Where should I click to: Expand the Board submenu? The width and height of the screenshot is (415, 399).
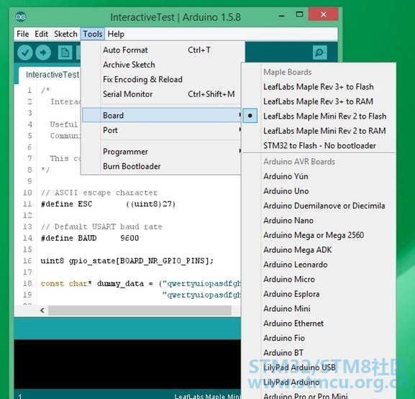tap(161, 115)
